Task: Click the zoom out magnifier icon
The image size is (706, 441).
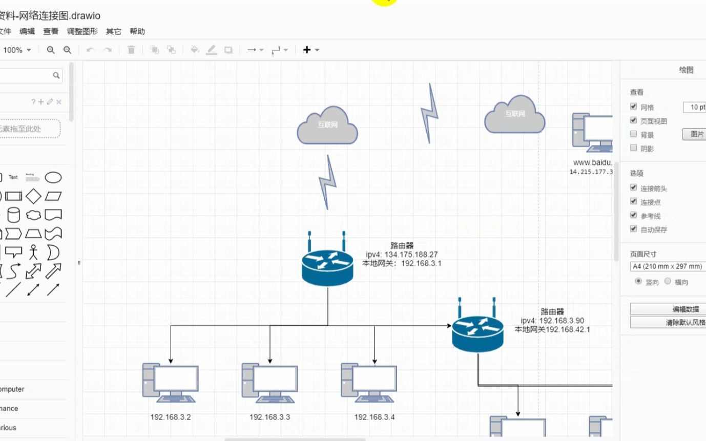Action: click(67, 50)
